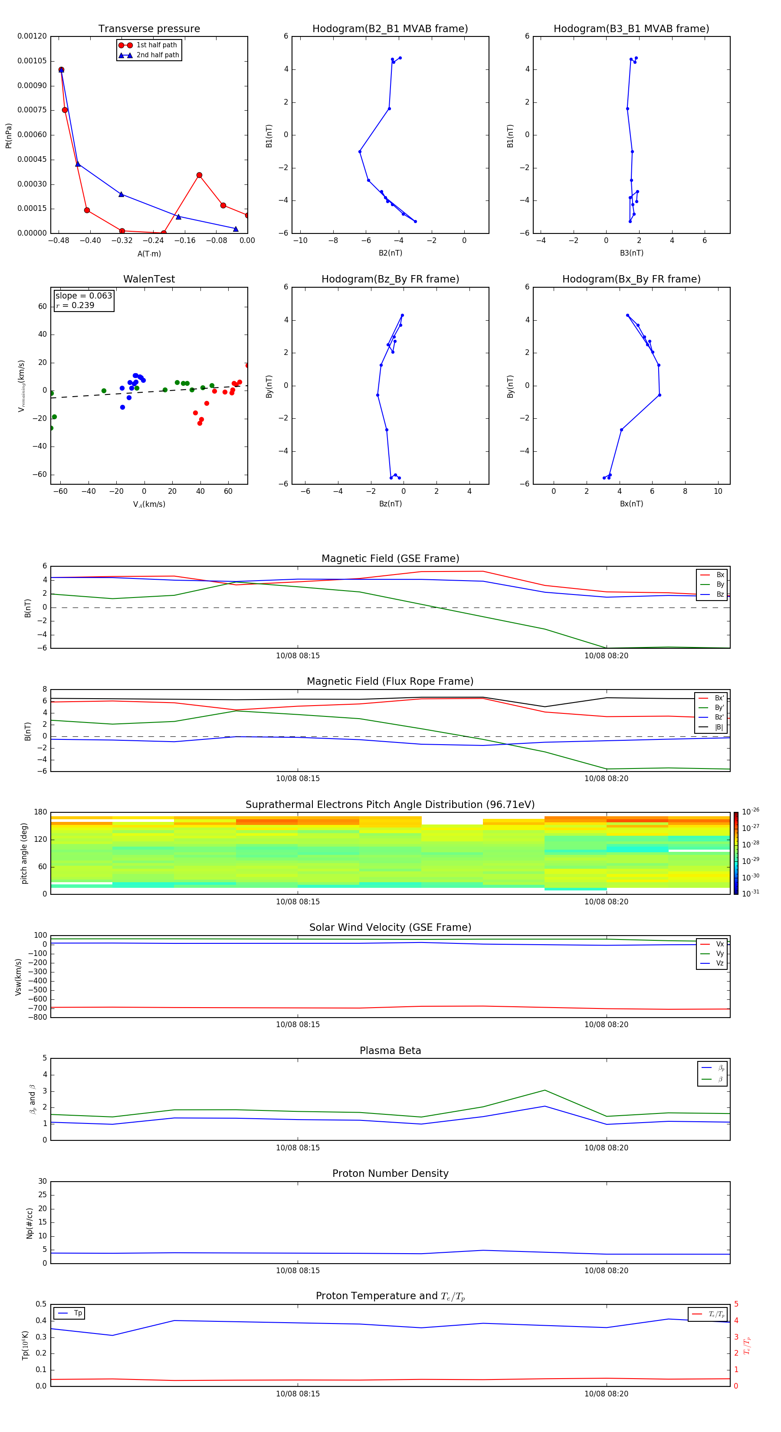This screenshot has height=1432, width=781.
Task: Click the "Magnetic Field (Flux Rope Frame)" title
Action: click(390, 682)
